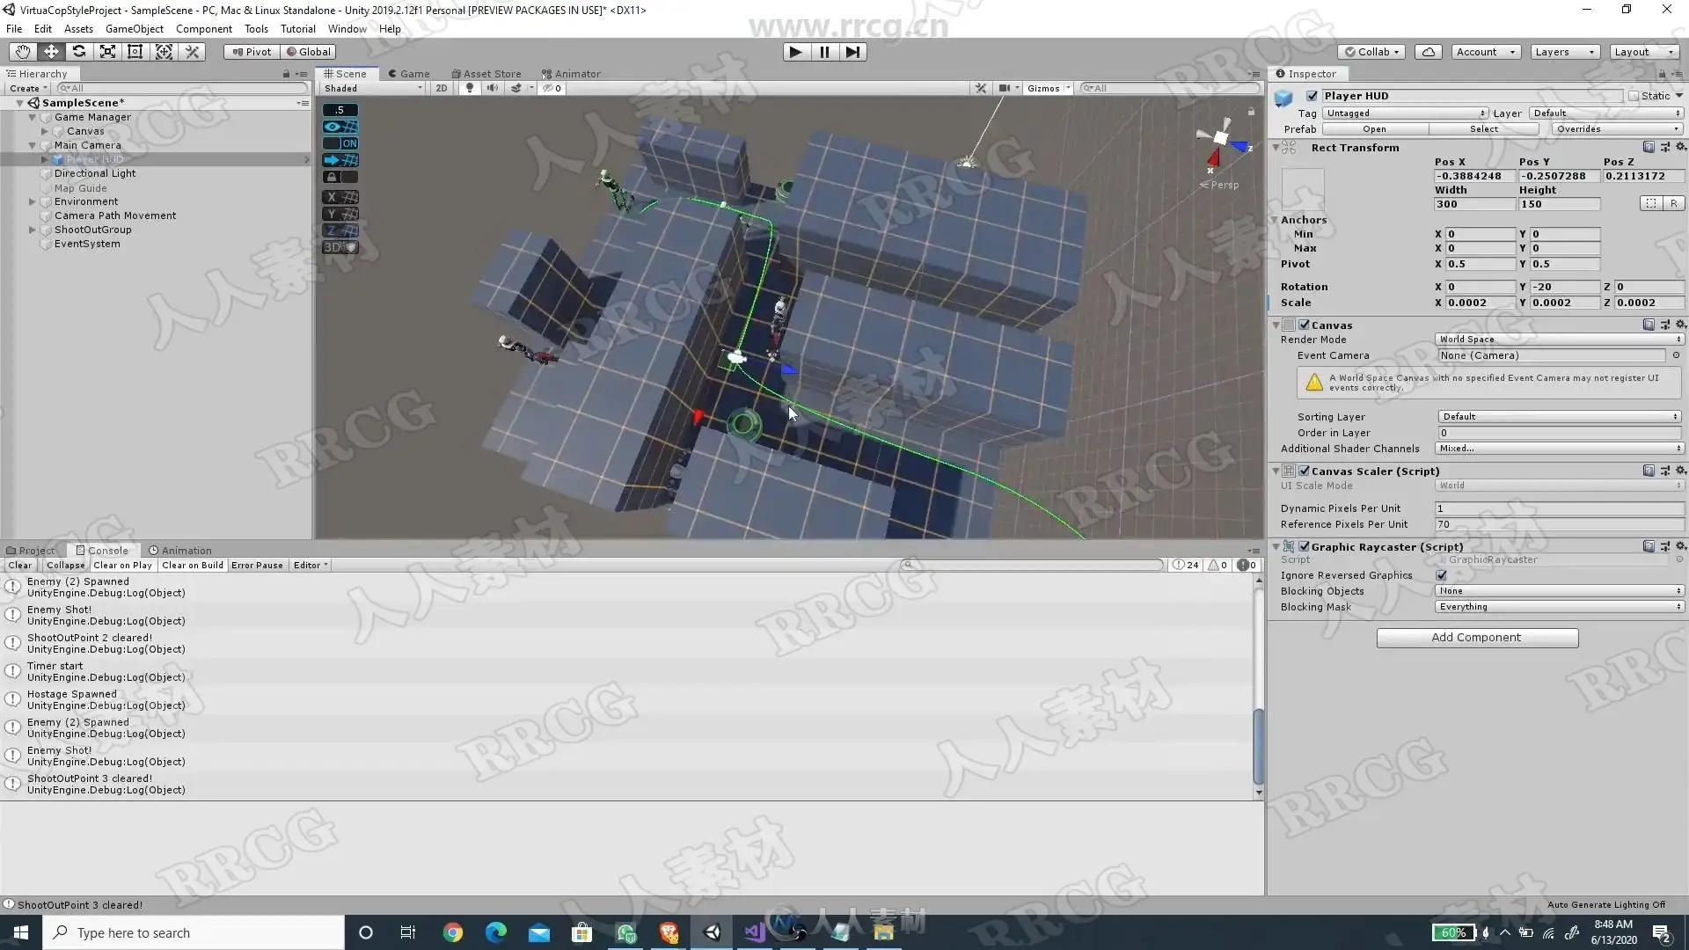The width and height of the screenshot is (1689, 950).
Task: Open Unity from Windows taskbar
Action: tap(713, 932)
